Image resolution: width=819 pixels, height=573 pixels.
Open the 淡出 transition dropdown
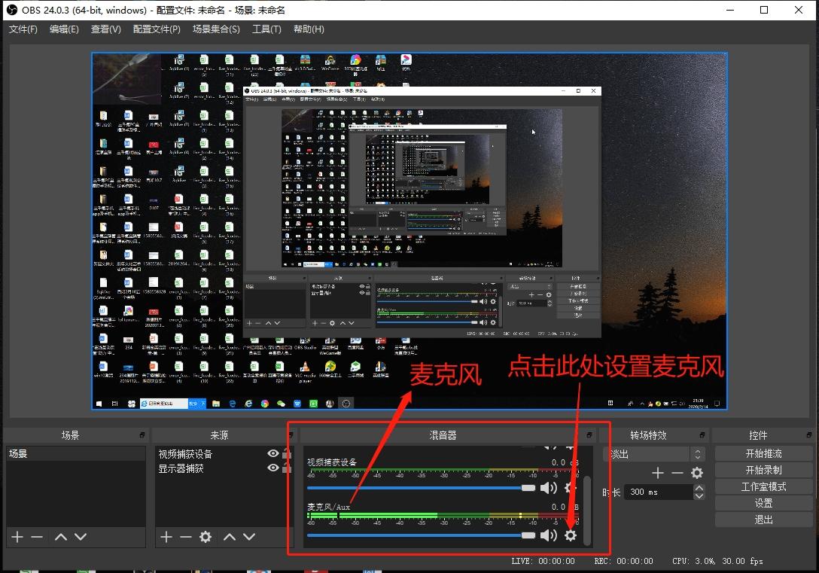(x=654, y=453)
